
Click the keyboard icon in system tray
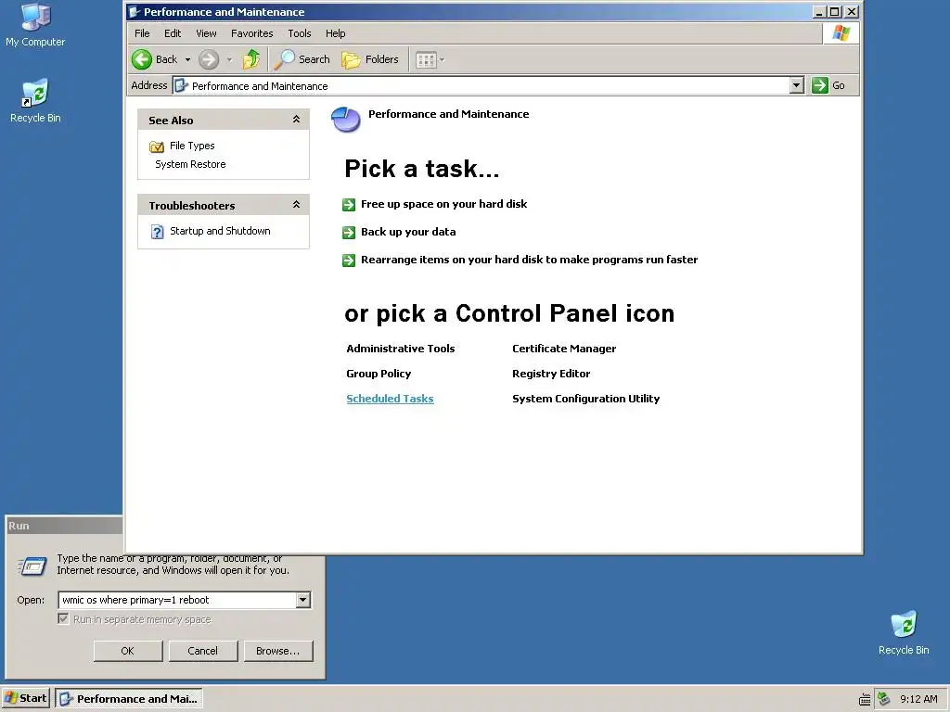click(x=865, y=699)
